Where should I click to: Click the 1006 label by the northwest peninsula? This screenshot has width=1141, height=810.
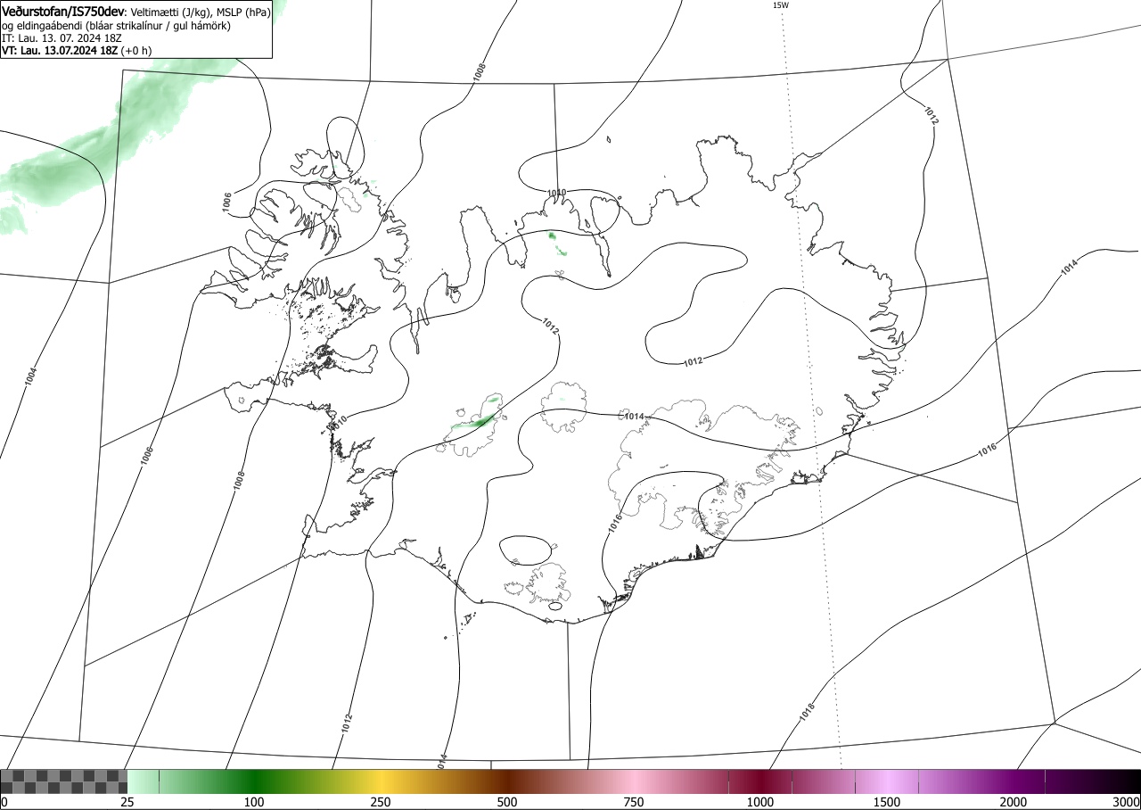(x=227, y=202)
